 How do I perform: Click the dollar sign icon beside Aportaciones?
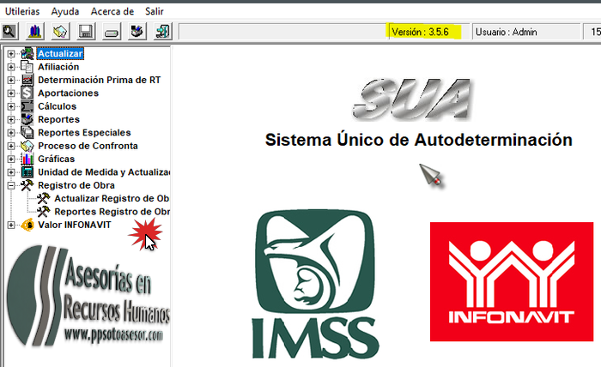27,93
